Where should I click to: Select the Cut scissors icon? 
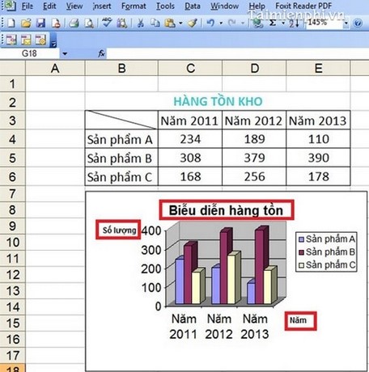click(140, 23)
